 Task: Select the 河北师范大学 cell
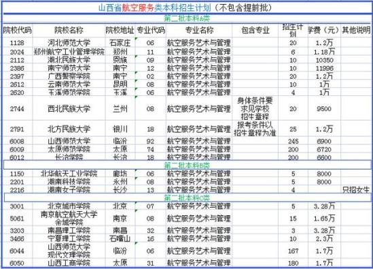click(x=69, y=43)
